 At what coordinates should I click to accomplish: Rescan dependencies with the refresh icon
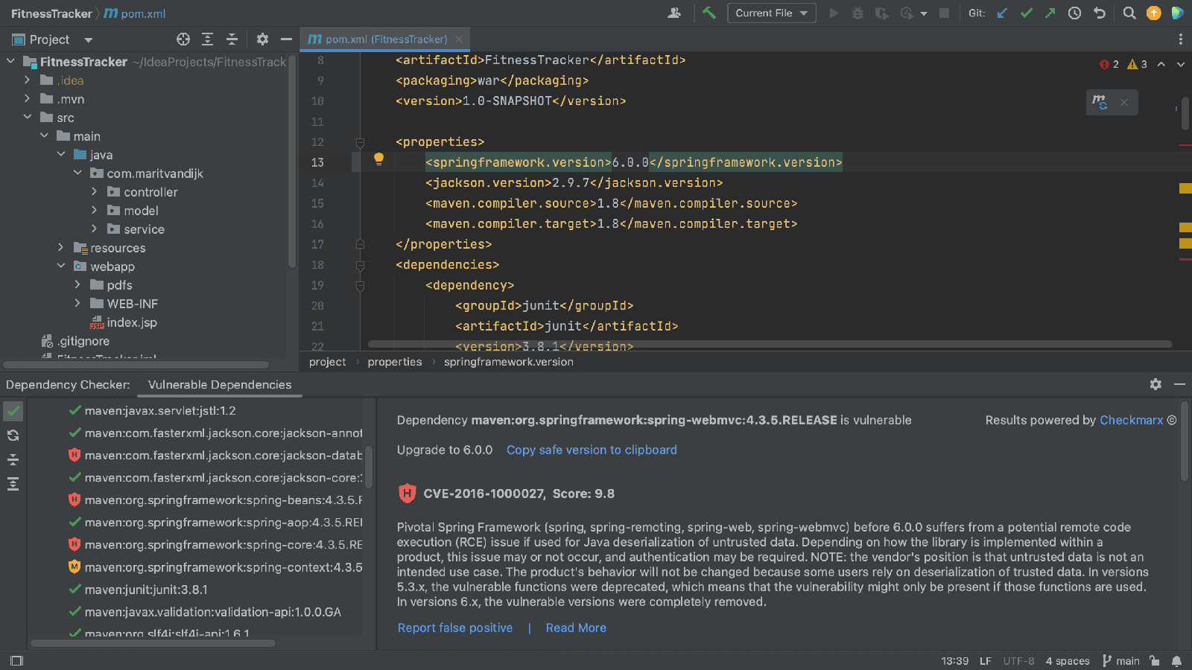pos(13,435)
